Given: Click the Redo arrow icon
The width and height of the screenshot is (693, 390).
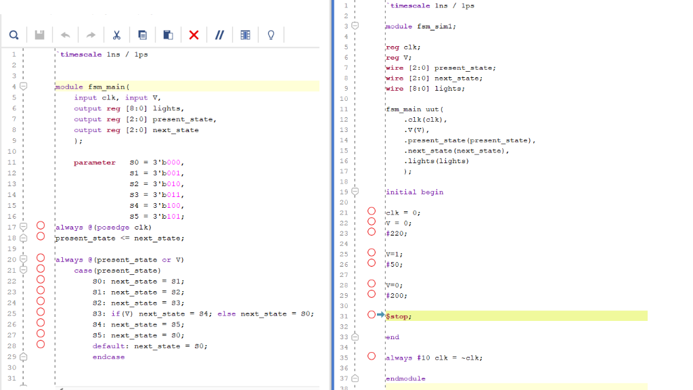Looking at the screenshot, I should pos(90,35).
